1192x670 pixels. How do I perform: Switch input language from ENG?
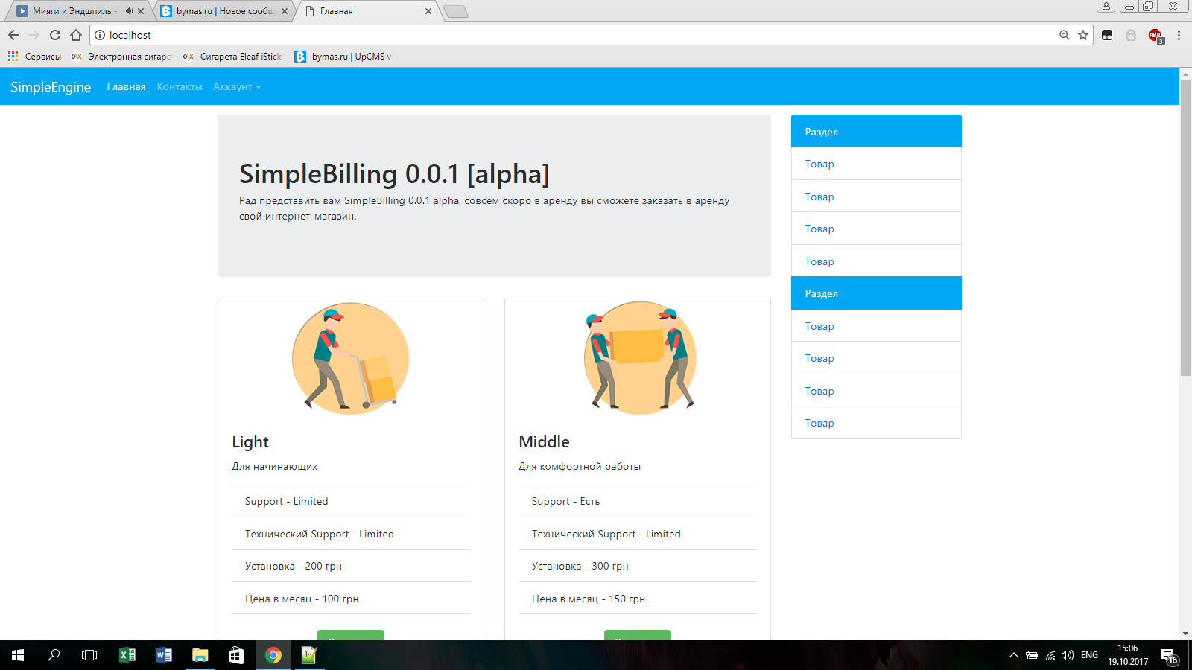tap(1089, 655)
